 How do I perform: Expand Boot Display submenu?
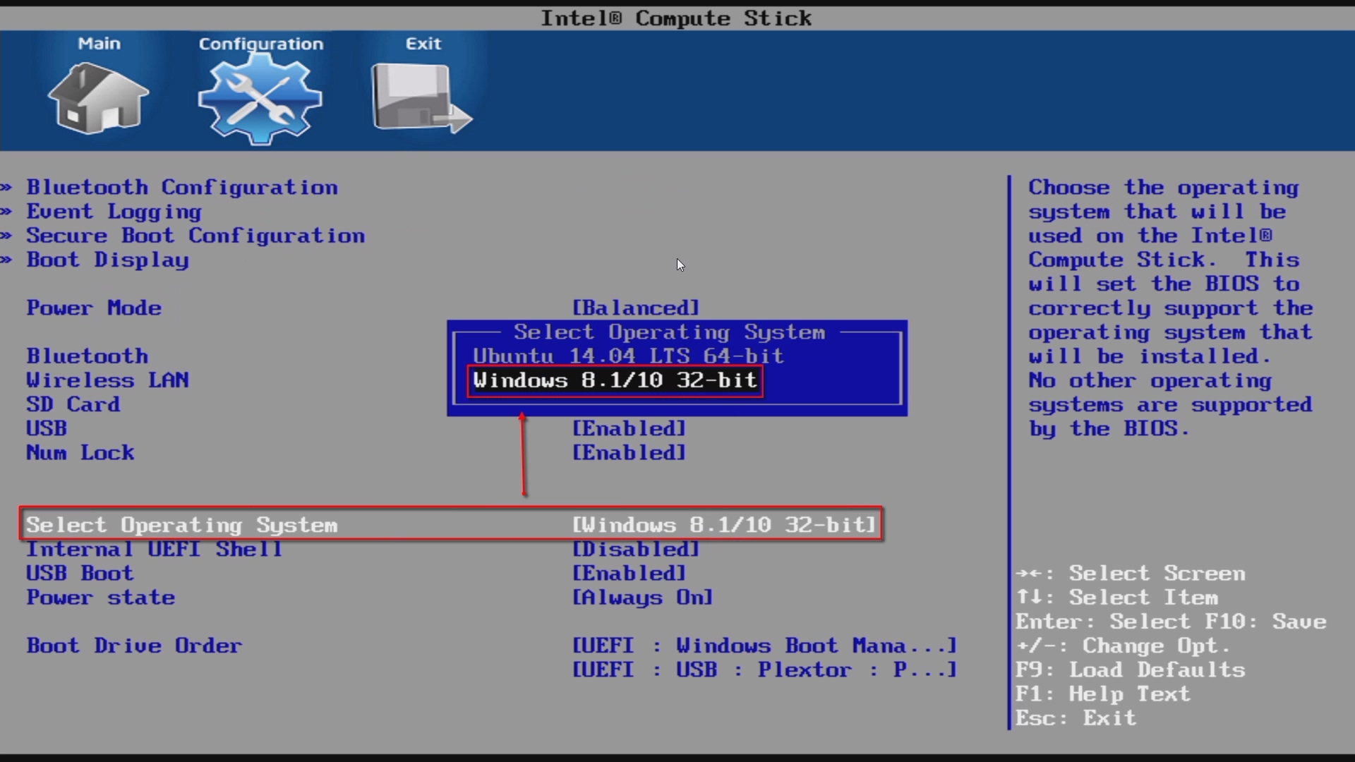click(x=107, y=260)
